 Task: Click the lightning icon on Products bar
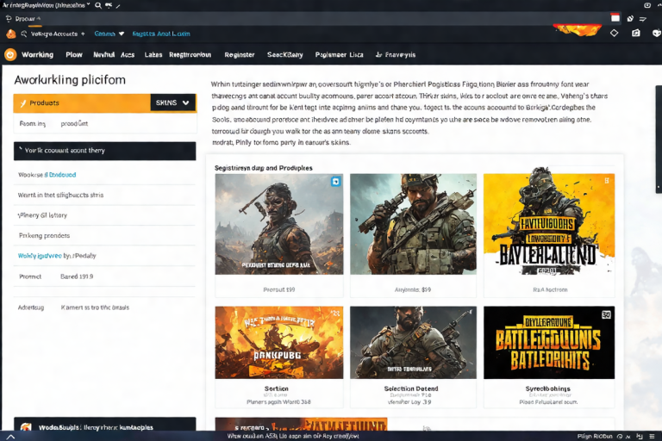pyautogui.click(x=22, y=103)
